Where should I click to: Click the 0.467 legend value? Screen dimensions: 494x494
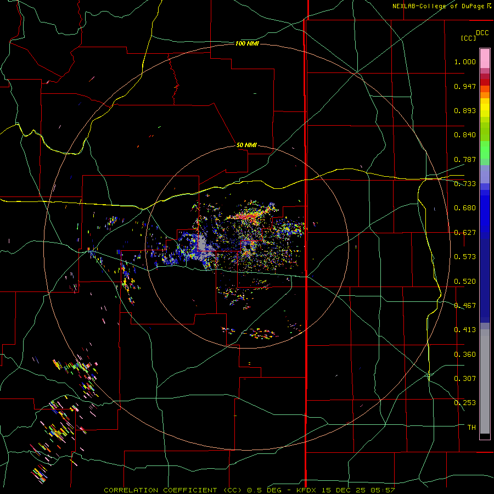pos(465,306)
